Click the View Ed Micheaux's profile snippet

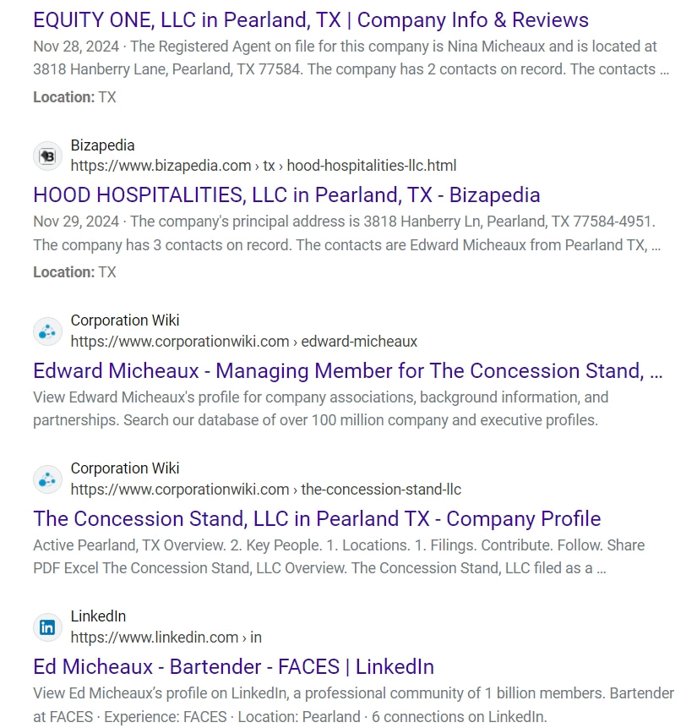pos(353,705)
